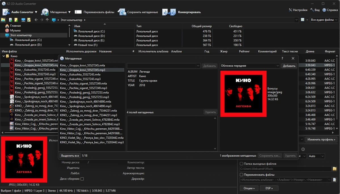Open DSP menu button
340x194 pixels.
[x=269, y=188]
